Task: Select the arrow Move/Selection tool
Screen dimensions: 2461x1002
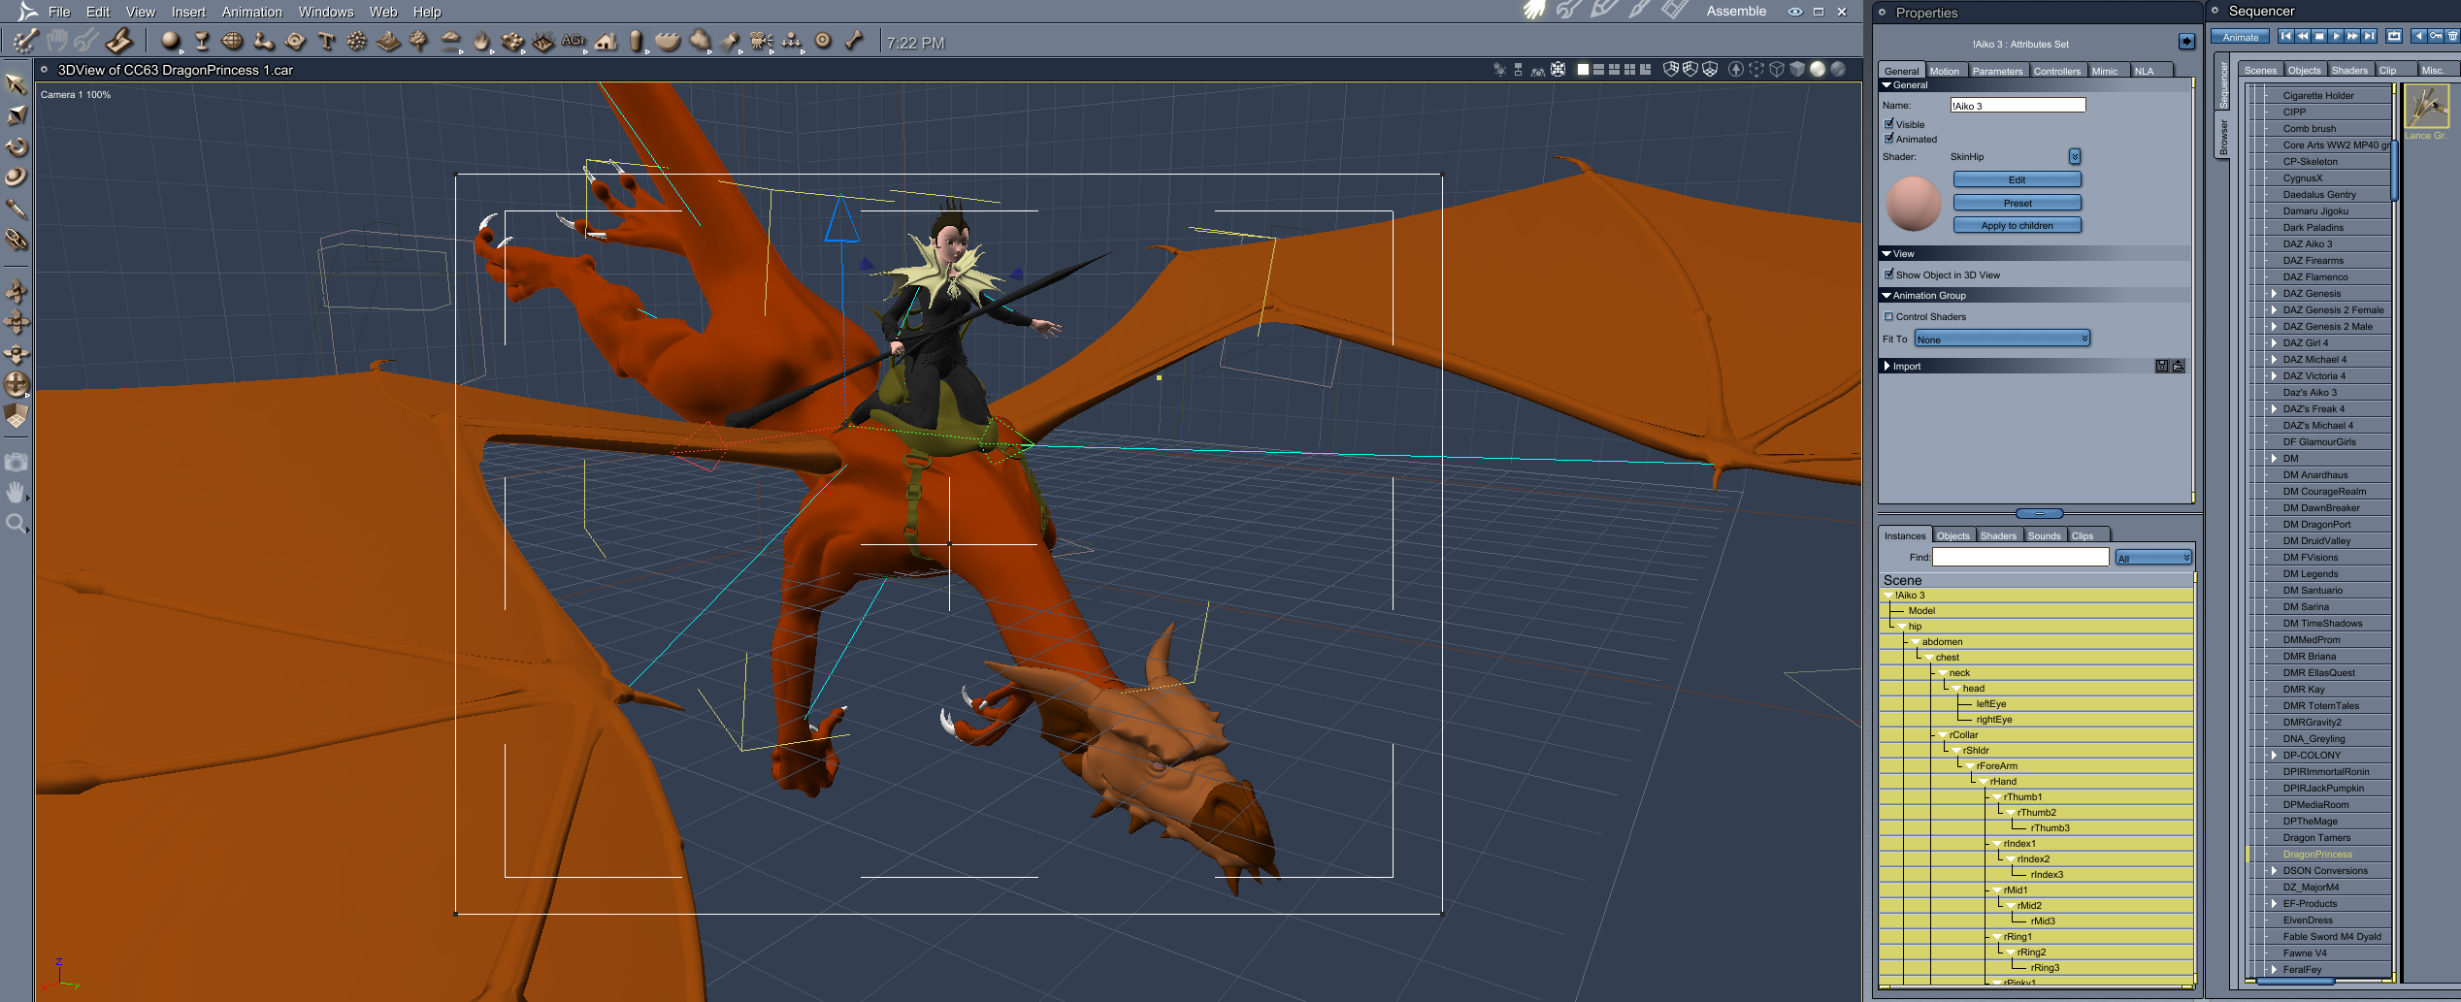Action: pyautogui.click(x=16, y=84)
